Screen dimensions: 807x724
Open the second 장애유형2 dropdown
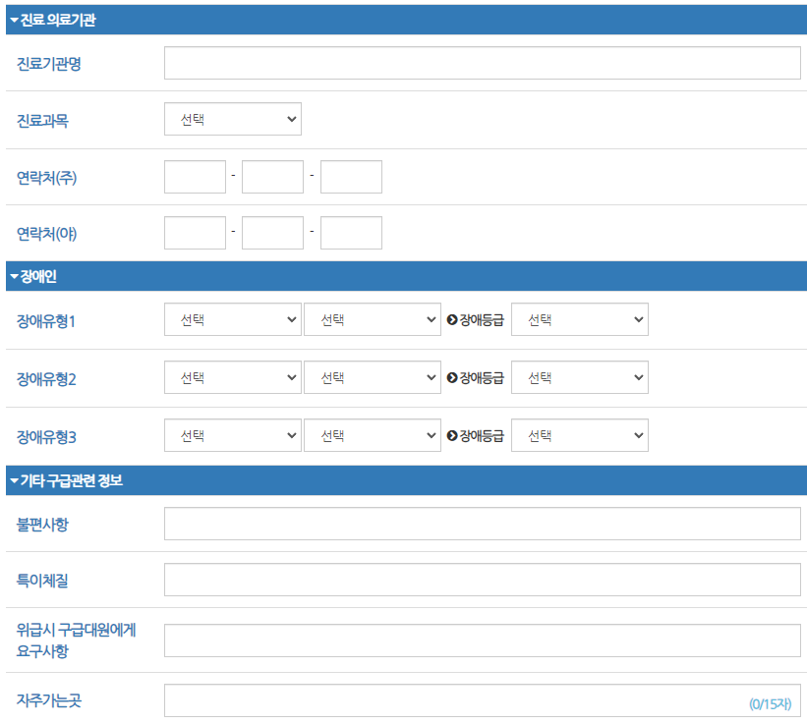tap(373, 377)
